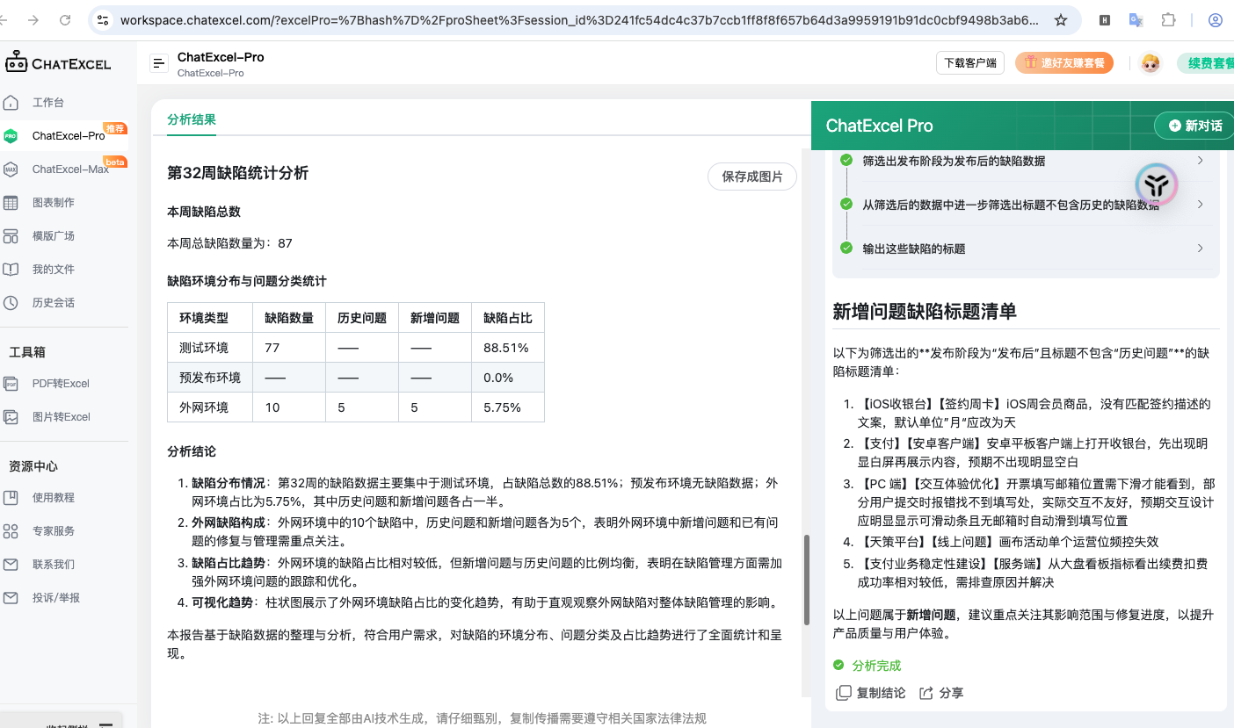Viewport: 1234px width, 728px height.
Task: Click the 历史会话 clock icon
Action: point(11,302)
